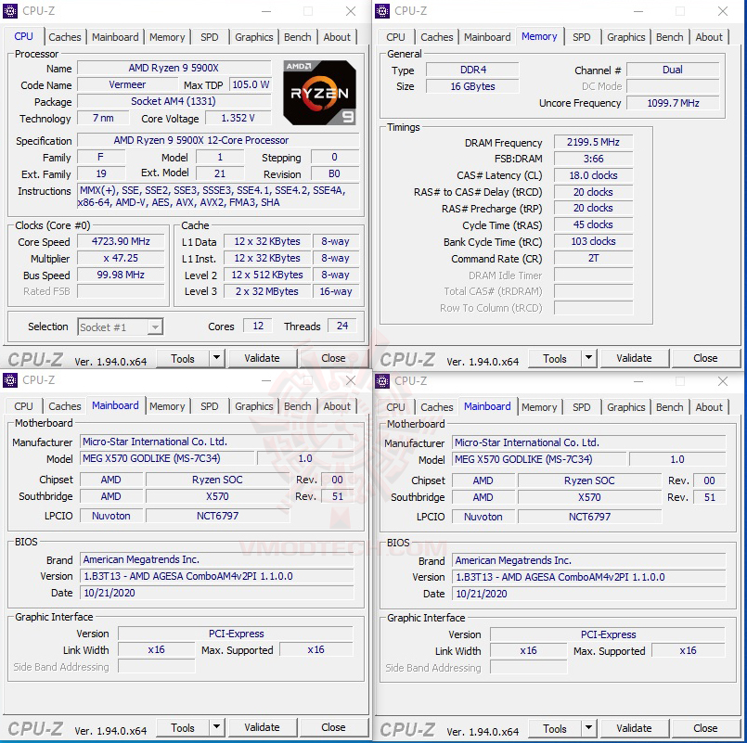The width and height of the screenshot is (747, 743).
Task: Click Threads count value 24
Action: click(x=342, y=326)
